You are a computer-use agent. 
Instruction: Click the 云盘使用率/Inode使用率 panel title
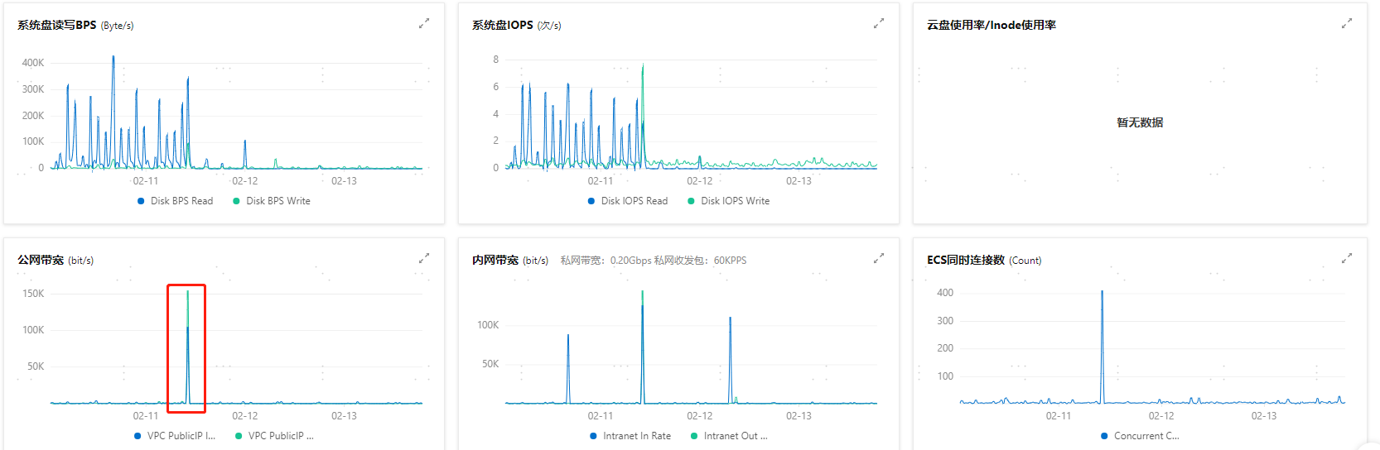pos(991,25)
